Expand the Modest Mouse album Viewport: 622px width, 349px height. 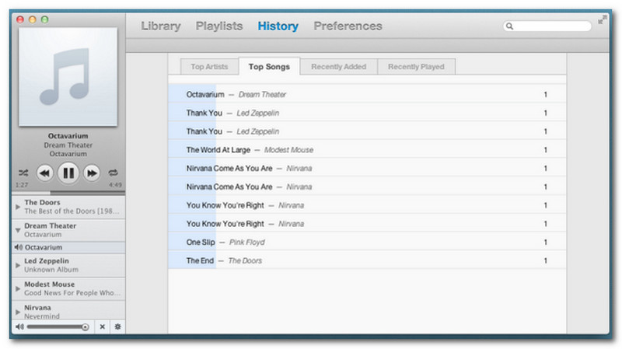point(18,288)
